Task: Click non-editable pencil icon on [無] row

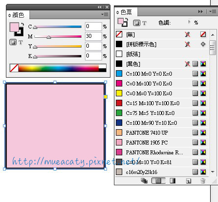Action: [188, 34]
